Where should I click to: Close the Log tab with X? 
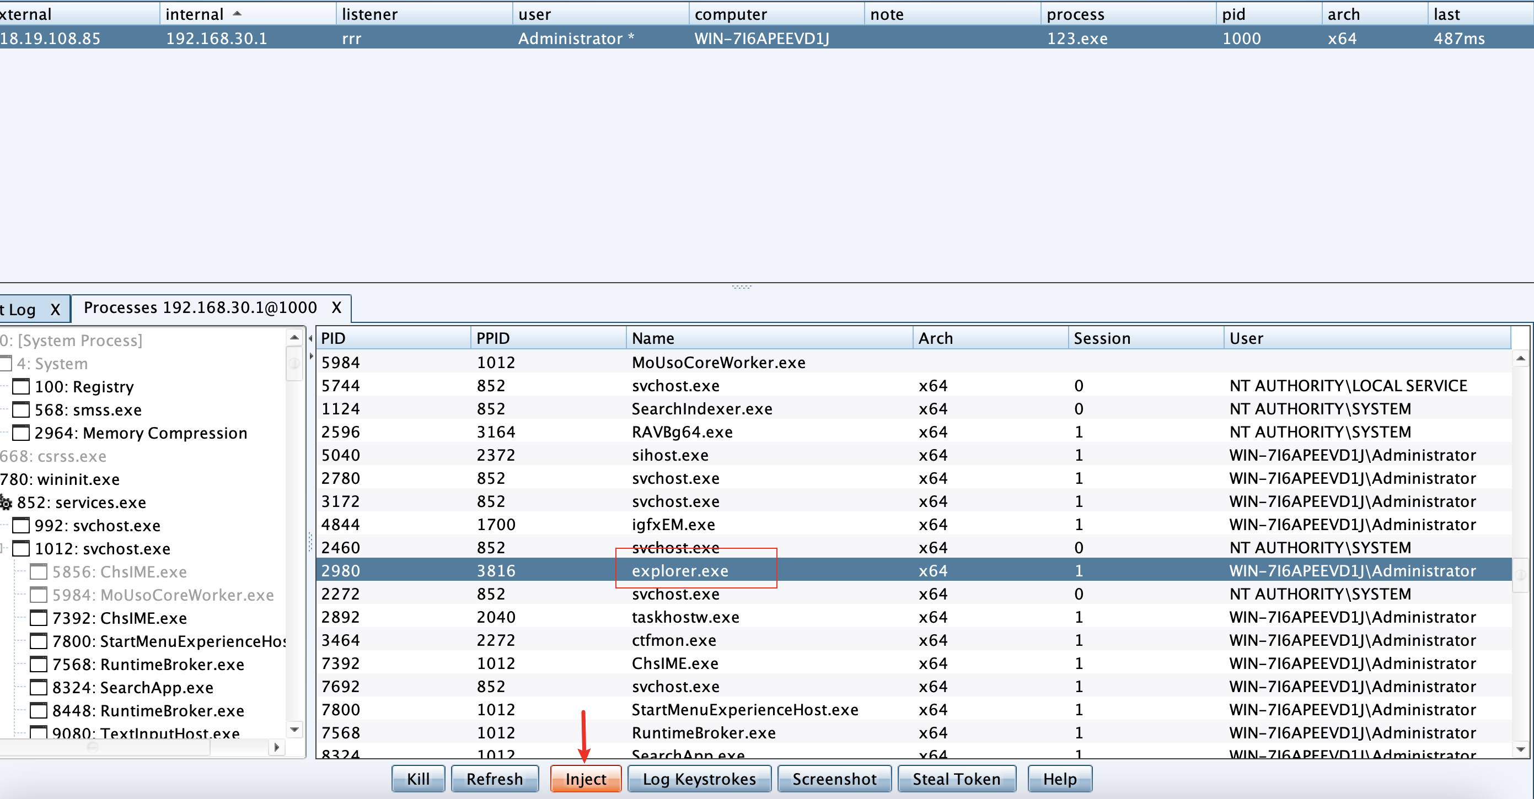pyautogui.click(x=55, y=309)
